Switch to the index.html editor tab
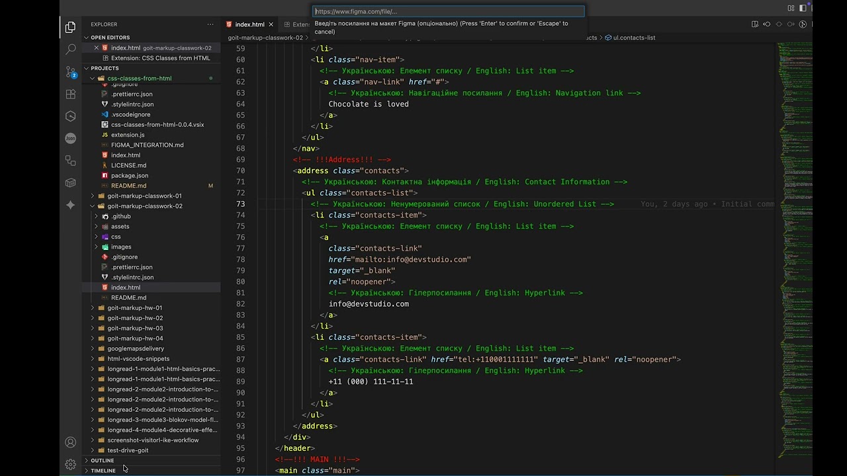The image size is (847, 476). pos(249,24)
